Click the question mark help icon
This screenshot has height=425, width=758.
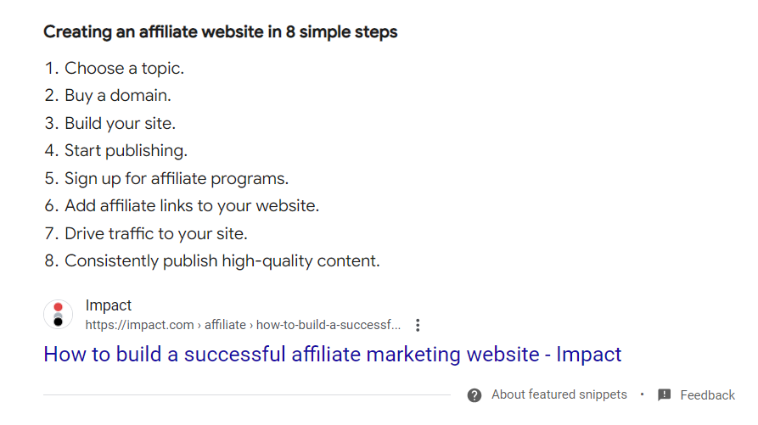[x=474, y=395]
